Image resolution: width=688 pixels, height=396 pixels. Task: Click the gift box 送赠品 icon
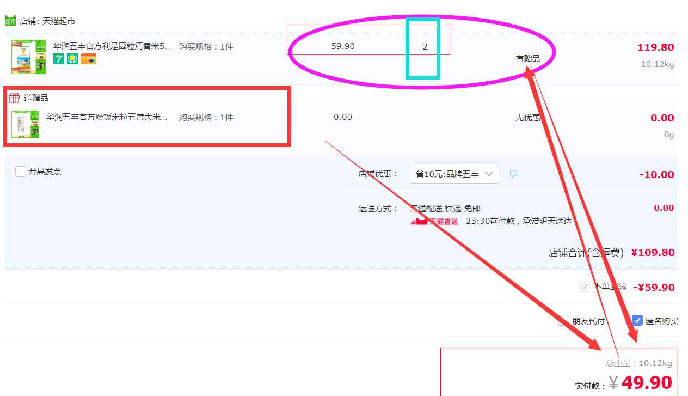point(14,98)
